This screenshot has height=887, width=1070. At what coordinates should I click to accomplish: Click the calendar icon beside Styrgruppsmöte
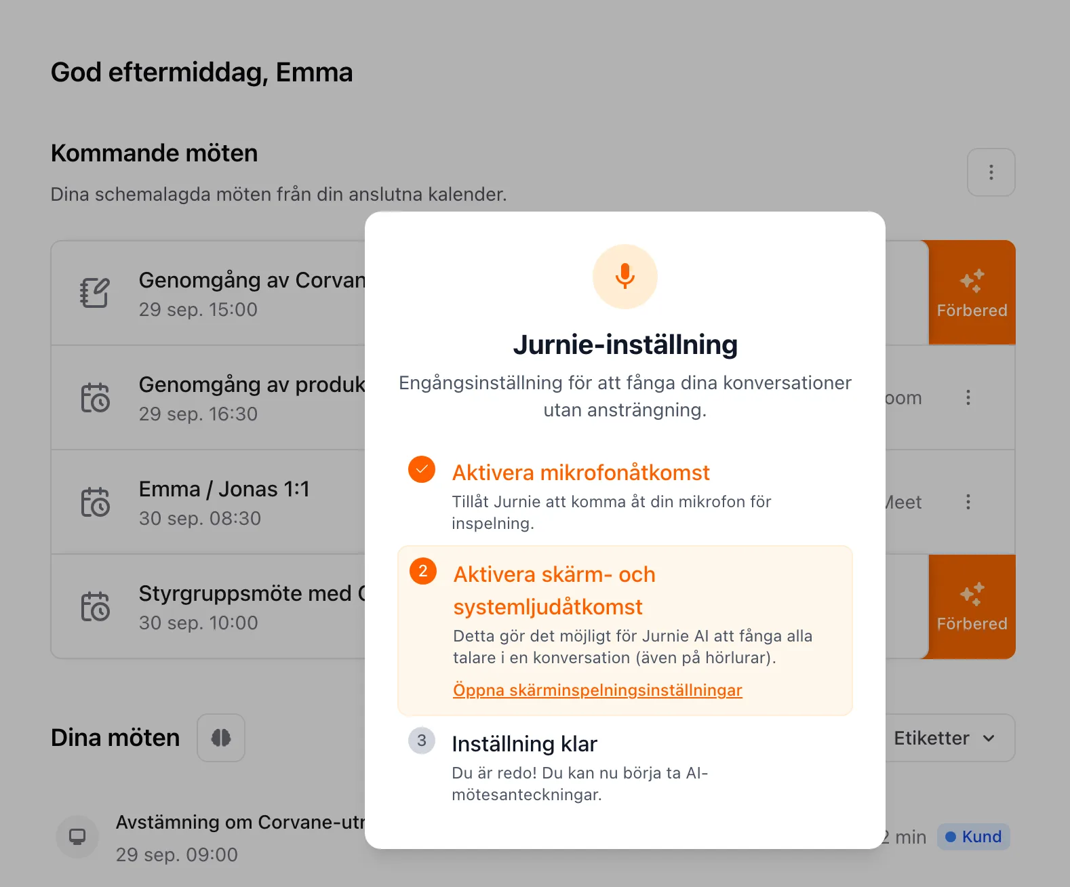(x=95, y=606)
